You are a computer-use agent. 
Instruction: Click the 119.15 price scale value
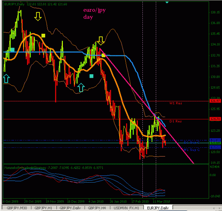pos(215,163)
